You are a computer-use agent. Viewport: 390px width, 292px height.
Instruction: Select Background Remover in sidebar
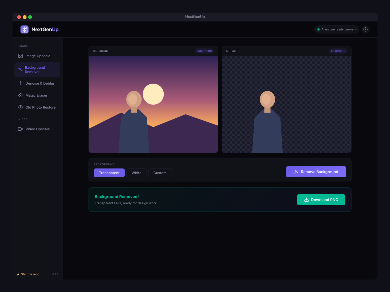tap(37, 70)
